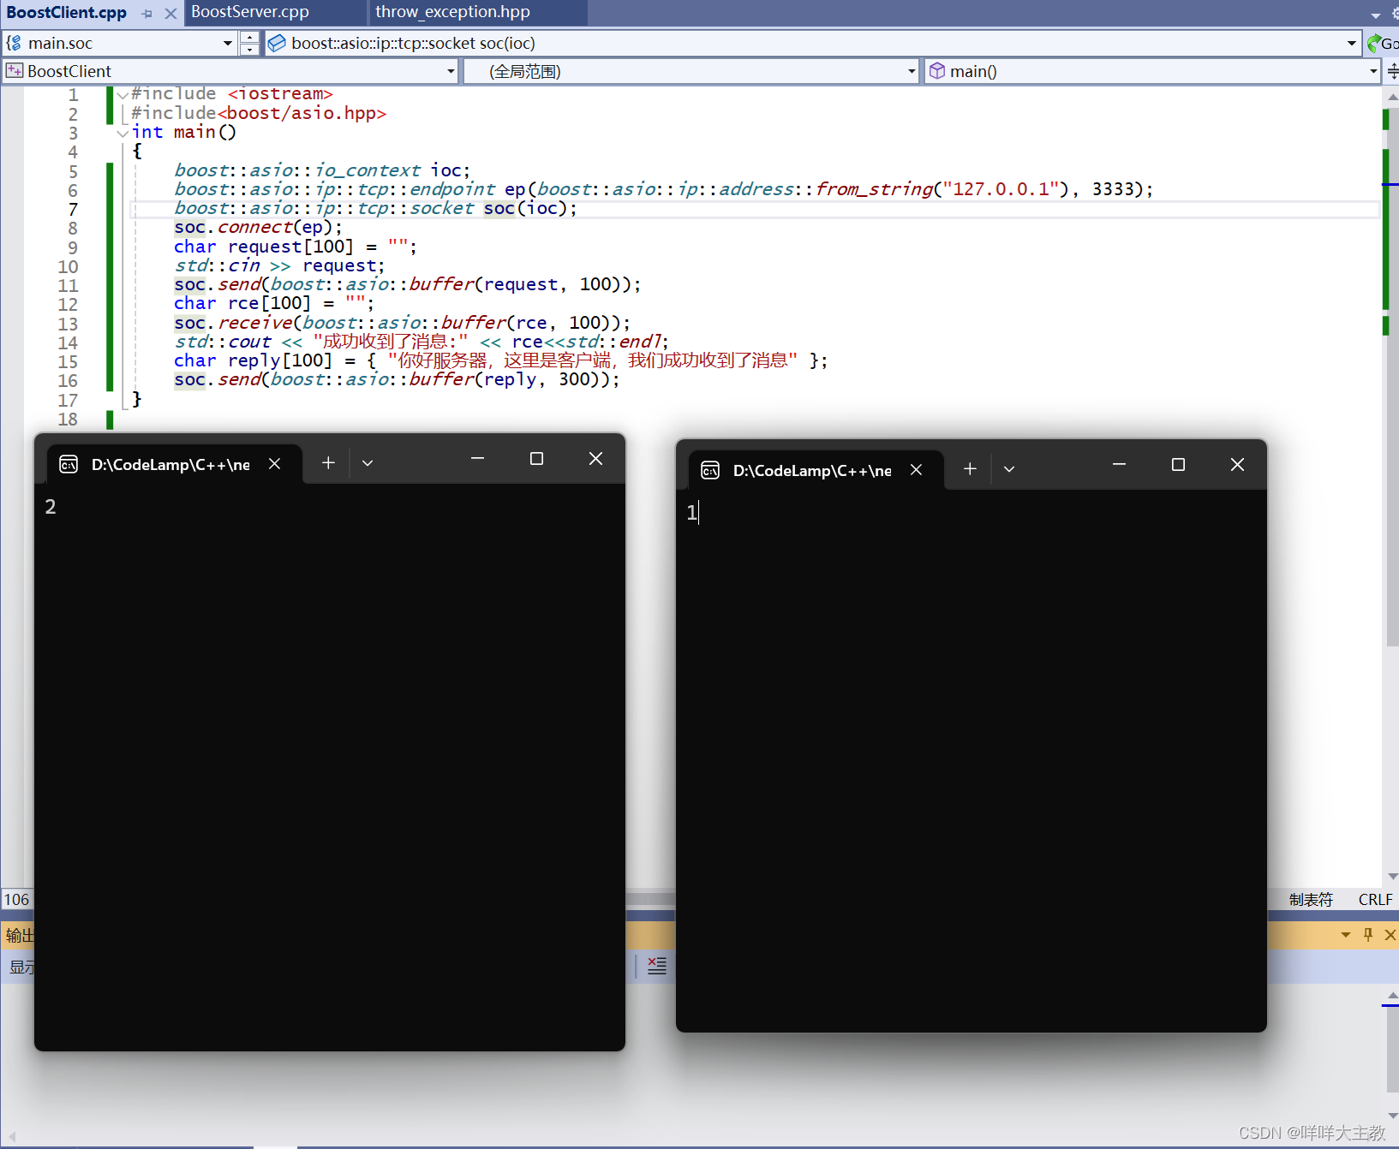The height and width of the screenshot is (1149, 1399).
Task: Click the CRLF line-ending indicator in the status bar
Action: (1374, 899)
